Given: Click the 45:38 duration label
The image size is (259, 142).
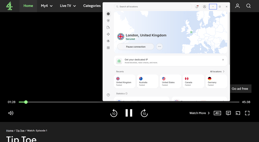Looking at the screenshot, I should (246, 102).
